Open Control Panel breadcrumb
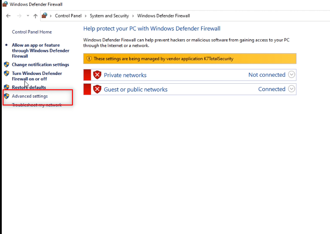This screenshot has width=330, height=234. 68,16
